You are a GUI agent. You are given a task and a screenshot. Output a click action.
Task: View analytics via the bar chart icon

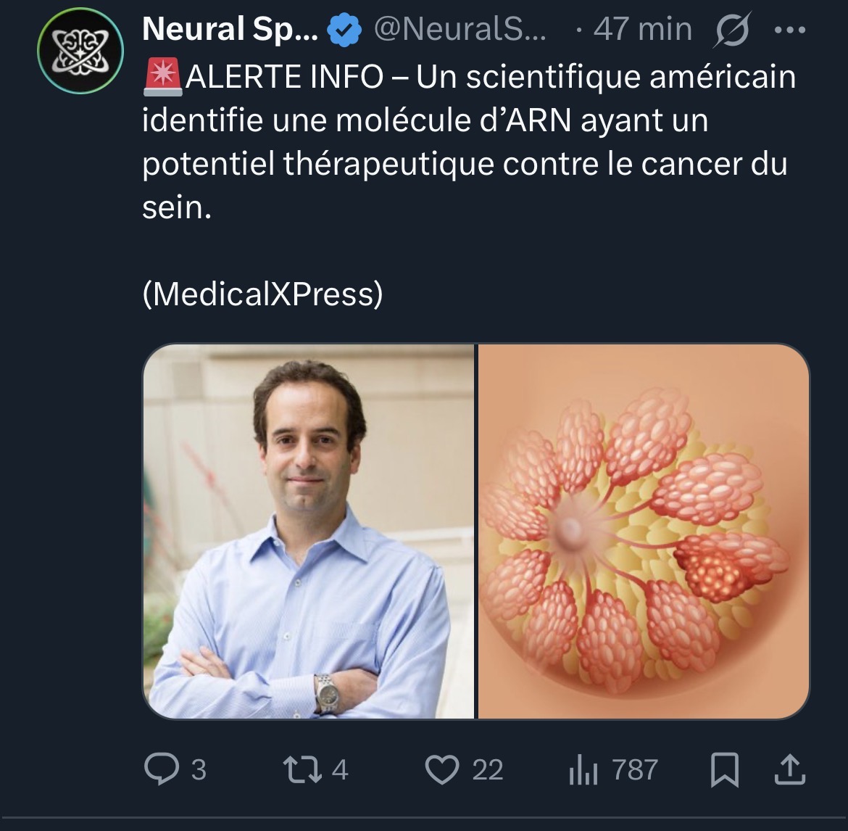(583, 769)
